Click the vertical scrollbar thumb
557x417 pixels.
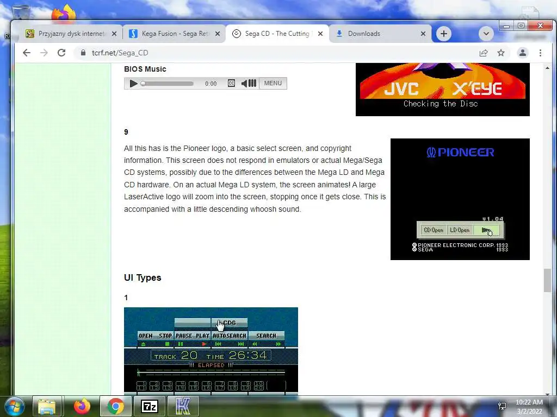click(547, 280)
